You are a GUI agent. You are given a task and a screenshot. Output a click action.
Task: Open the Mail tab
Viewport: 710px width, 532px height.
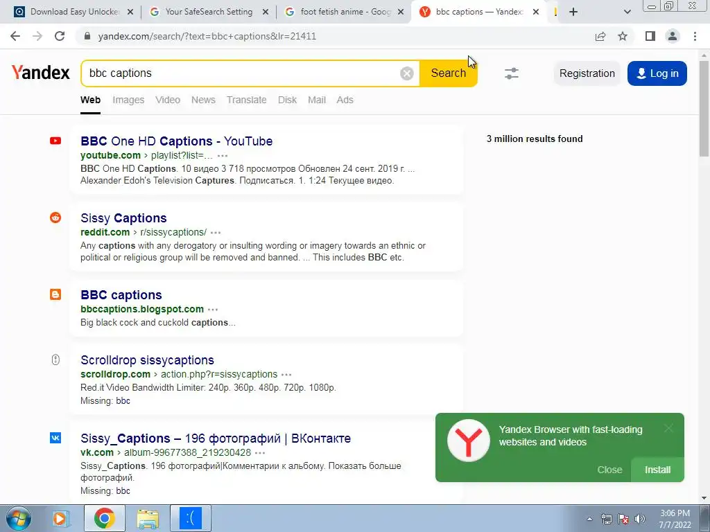click(316, 100)
